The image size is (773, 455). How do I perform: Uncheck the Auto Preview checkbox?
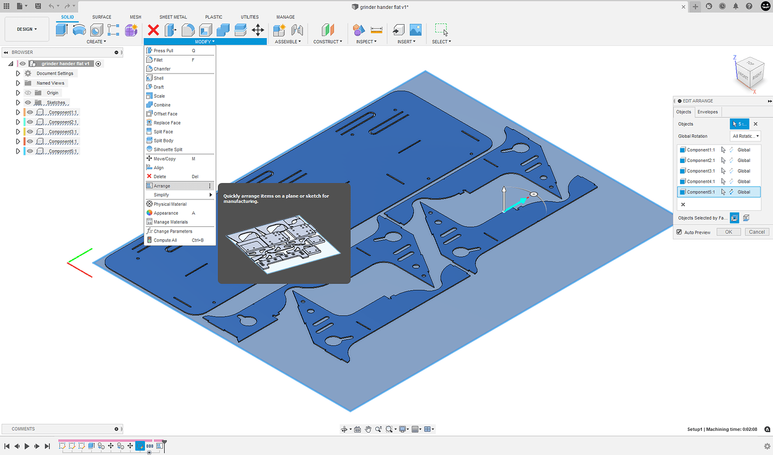[679, 231]
